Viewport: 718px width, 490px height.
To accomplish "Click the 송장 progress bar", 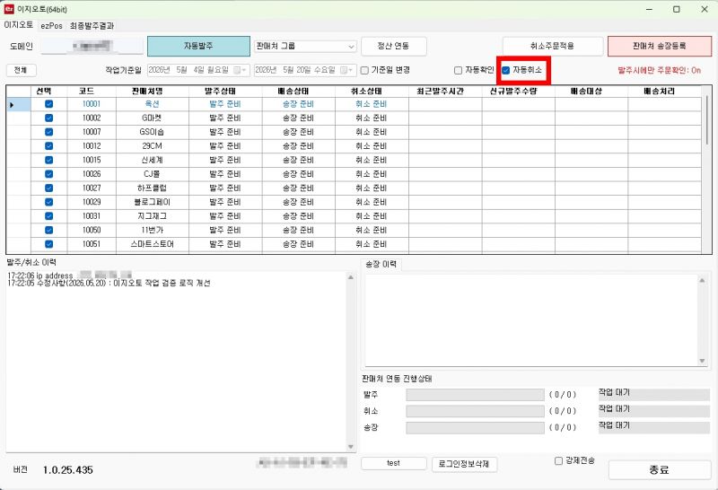I will 475,428.
